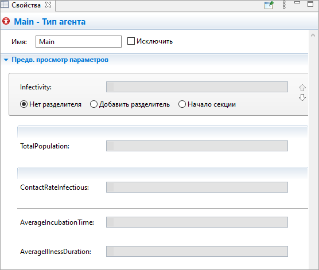Open the view menu three-dots icon

tap(284, 5)
